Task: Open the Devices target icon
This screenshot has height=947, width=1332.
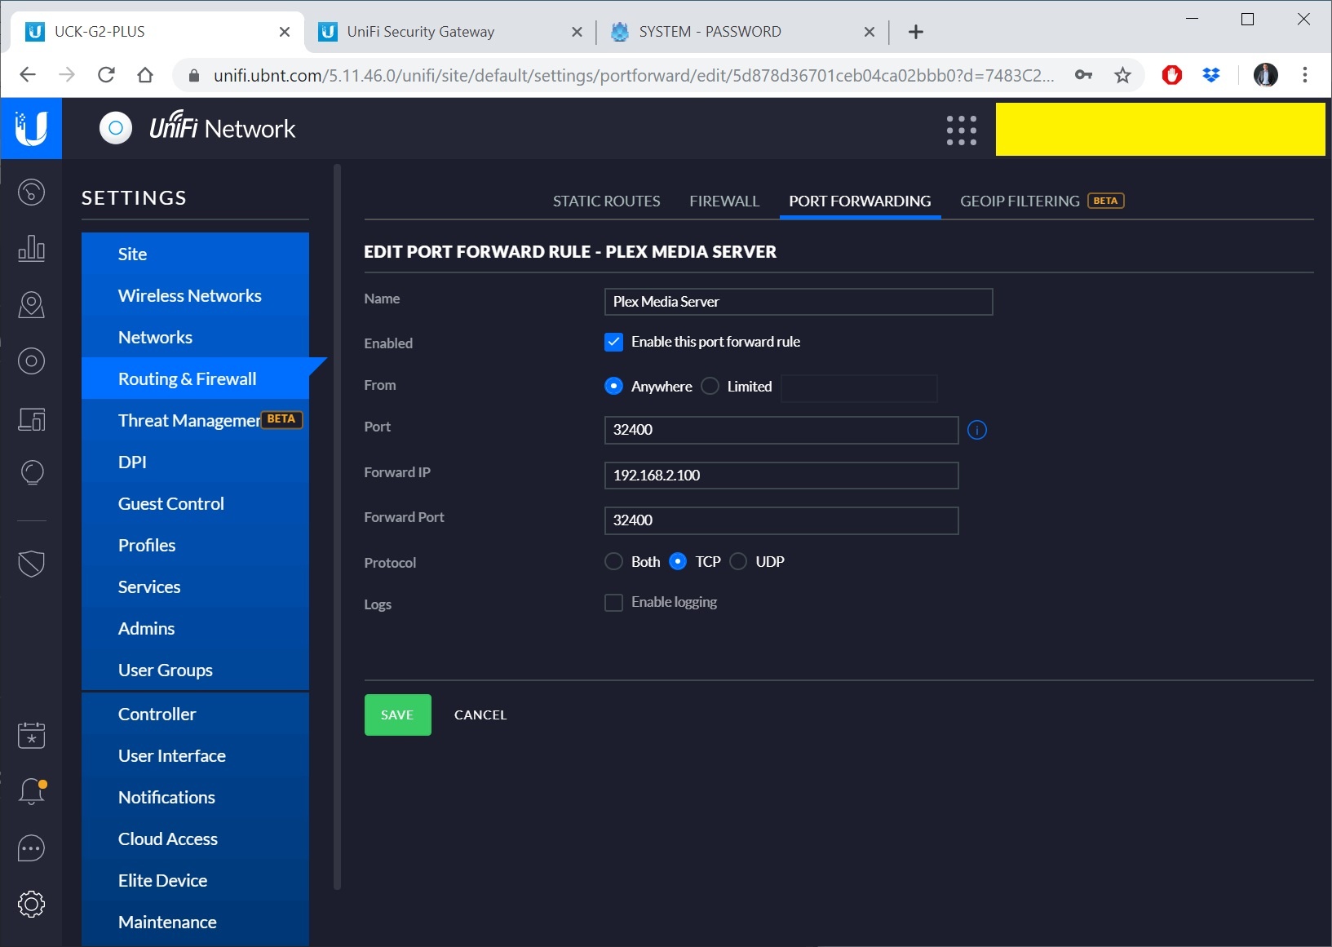Action: pyautogui.click(x=31, y=361)
